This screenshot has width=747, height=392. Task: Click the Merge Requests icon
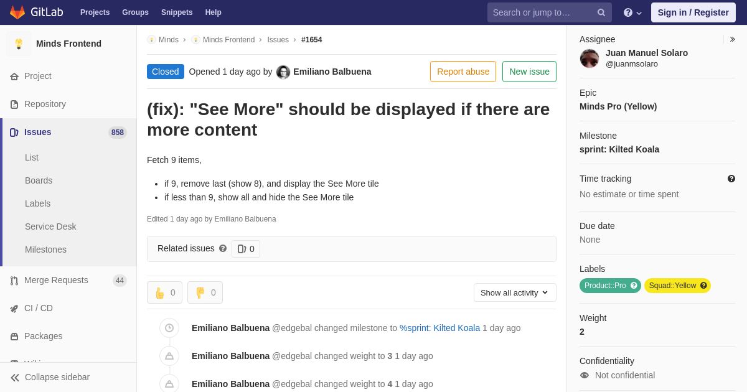(x=14, y=281)
